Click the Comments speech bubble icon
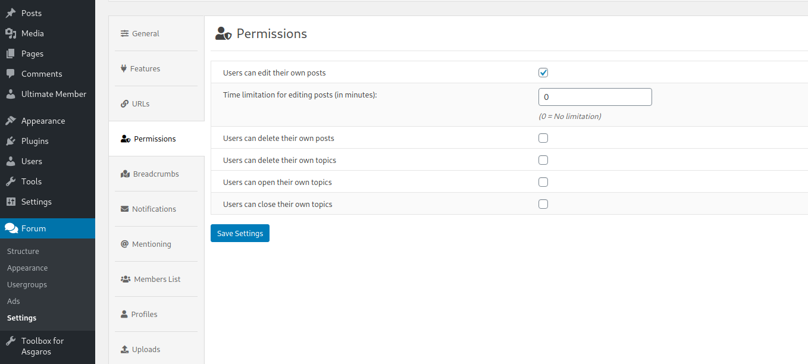The image size is (808, 364). pyautogui.click(x=11, y=74)
